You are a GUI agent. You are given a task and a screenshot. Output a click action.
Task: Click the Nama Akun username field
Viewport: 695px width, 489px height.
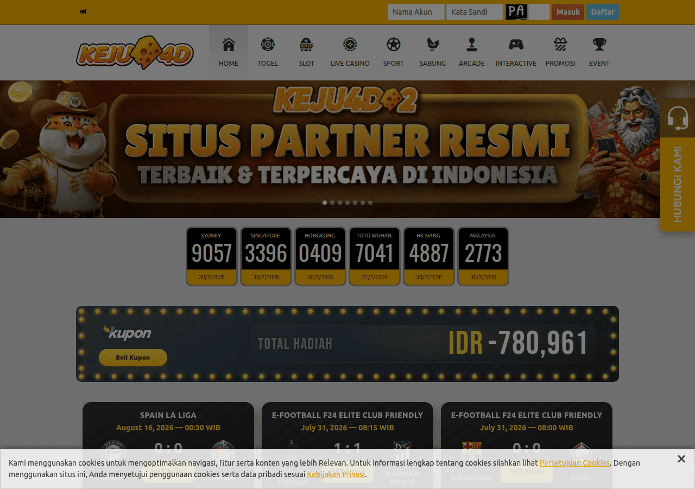(416, 12)
